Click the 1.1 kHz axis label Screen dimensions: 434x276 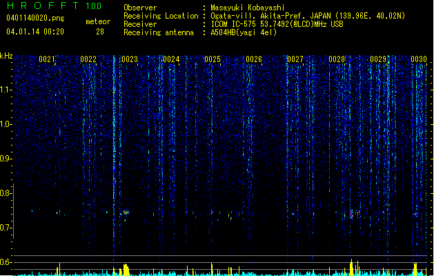pos(6,90)
